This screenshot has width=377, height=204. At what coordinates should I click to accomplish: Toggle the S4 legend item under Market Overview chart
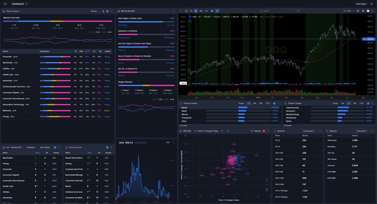(110, 32)
